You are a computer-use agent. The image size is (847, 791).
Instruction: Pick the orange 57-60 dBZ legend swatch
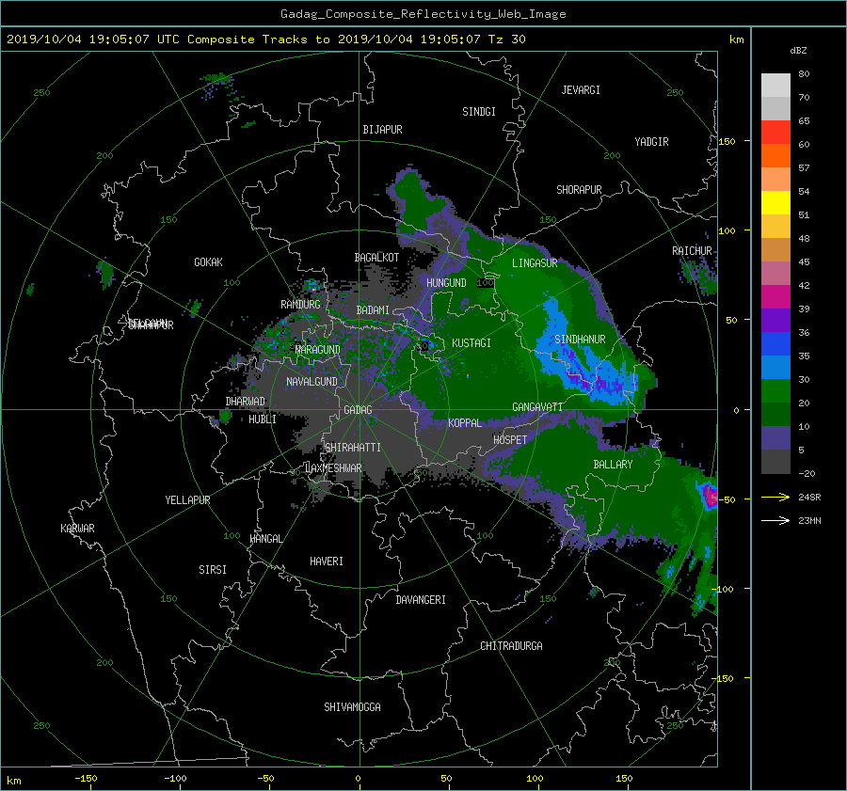pos(775,156)
